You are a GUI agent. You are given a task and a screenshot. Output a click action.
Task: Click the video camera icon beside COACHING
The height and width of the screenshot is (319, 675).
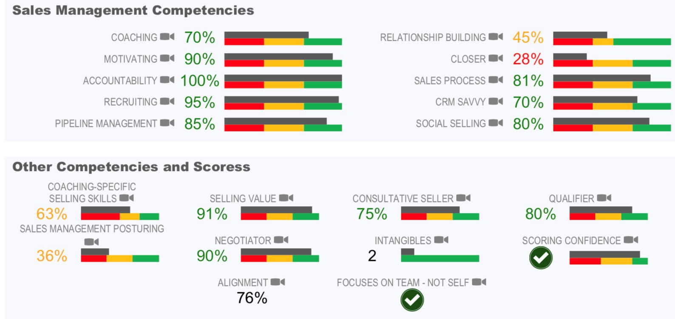pos(167,37)
